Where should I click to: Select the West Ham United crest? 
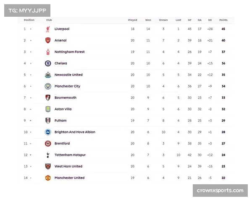pos(47,166)
